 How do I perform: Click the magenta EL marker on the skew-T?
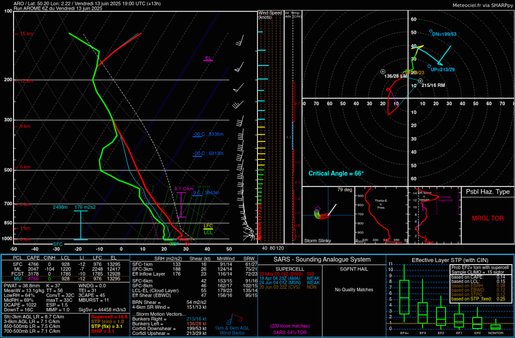pyautogui.click(x=208, y=59)
